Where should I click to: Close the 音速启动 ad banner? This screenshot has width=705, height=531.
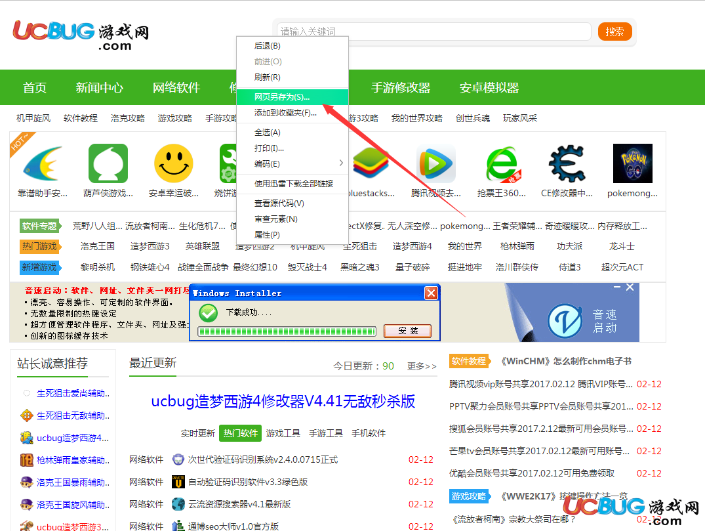click(x=630, y=287)
